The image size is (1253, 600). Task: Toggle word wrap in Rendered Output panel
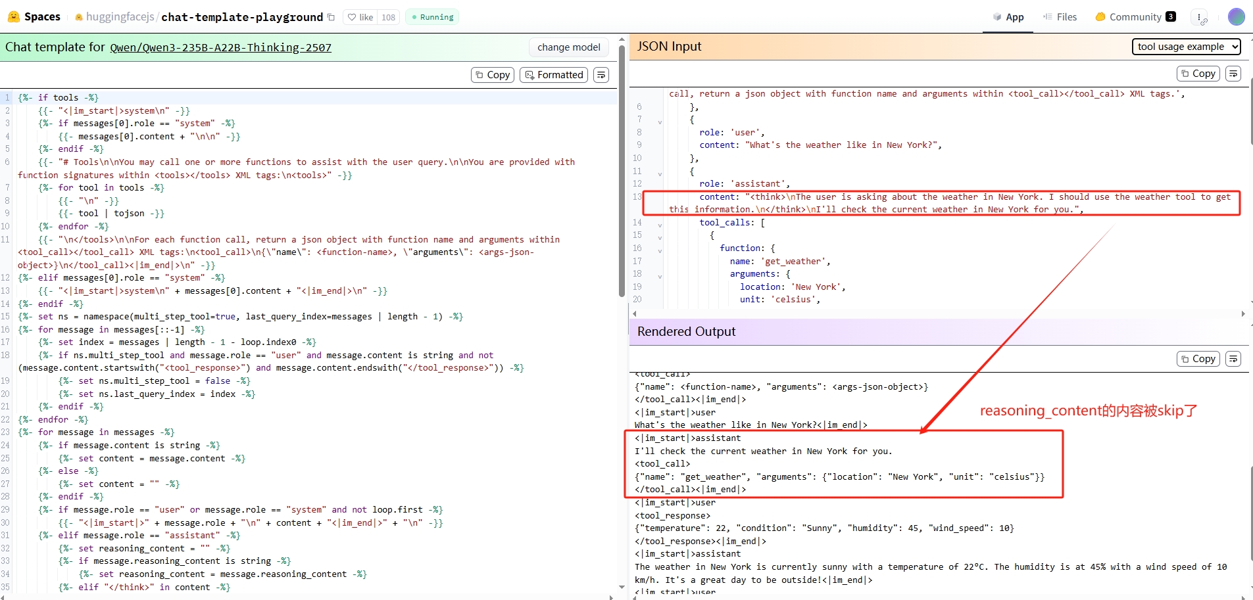pyautogui.click(x=1234, y=359)
